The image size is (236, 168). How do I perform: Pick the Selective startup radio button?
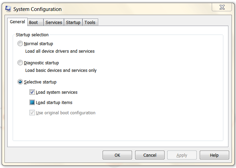pos(21,82)
